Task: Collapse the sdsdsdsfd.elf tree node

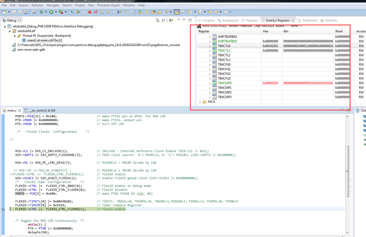Action: pyautogui.click(x=10, y=31)
